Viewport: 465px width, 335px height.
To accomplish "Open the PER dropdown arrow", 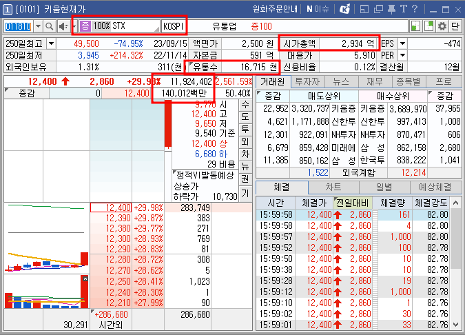I will (403, 55).
